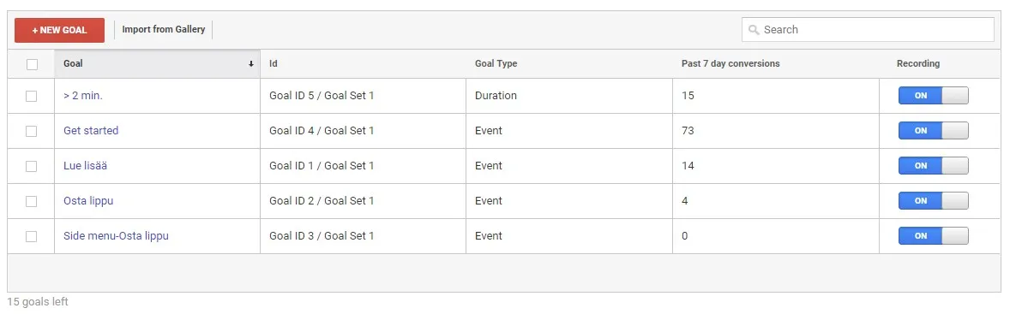Screen dimensions: 1010x314
Task: Tick checkbox beside Lue lisää goal
Action: [x=31, y=166]
